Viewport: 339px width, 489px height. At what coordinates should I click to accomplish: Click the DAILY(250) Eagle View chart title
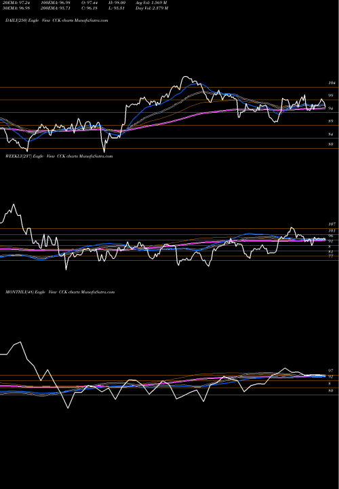point(57,20)
